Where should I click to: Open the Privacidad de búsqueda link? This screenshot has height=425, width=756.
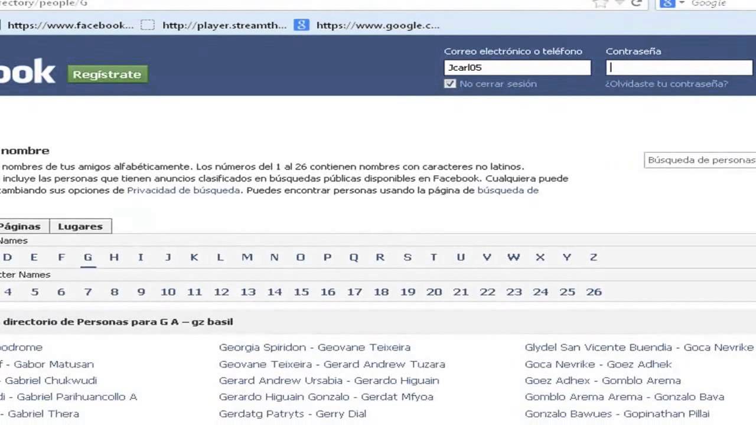point(184,190)
